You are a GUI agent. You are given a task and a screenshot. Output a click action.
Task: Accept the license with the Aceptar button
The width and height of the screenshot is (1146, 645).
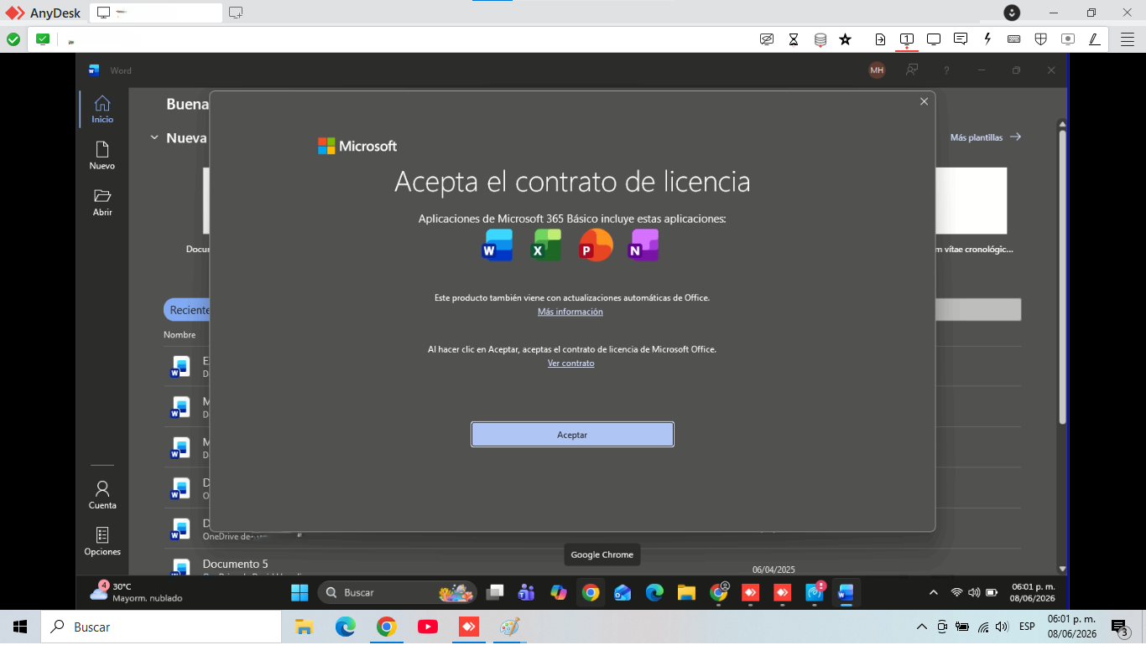pos(572,435)
